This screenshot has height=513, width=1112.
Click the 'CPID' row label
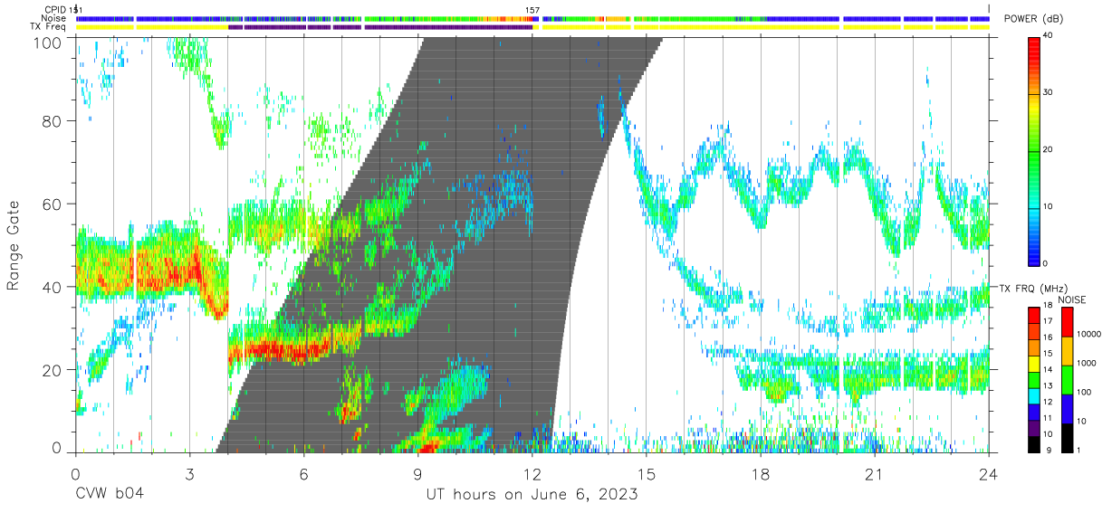pos(55,9)
